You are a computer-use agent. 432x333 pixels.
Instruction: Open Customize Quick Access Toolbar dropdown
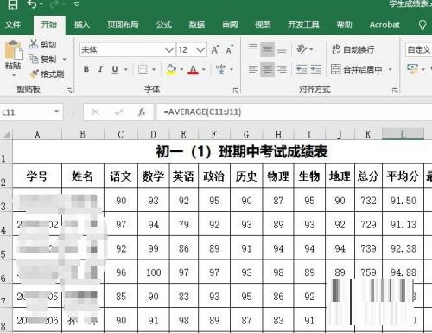point(77,4)
